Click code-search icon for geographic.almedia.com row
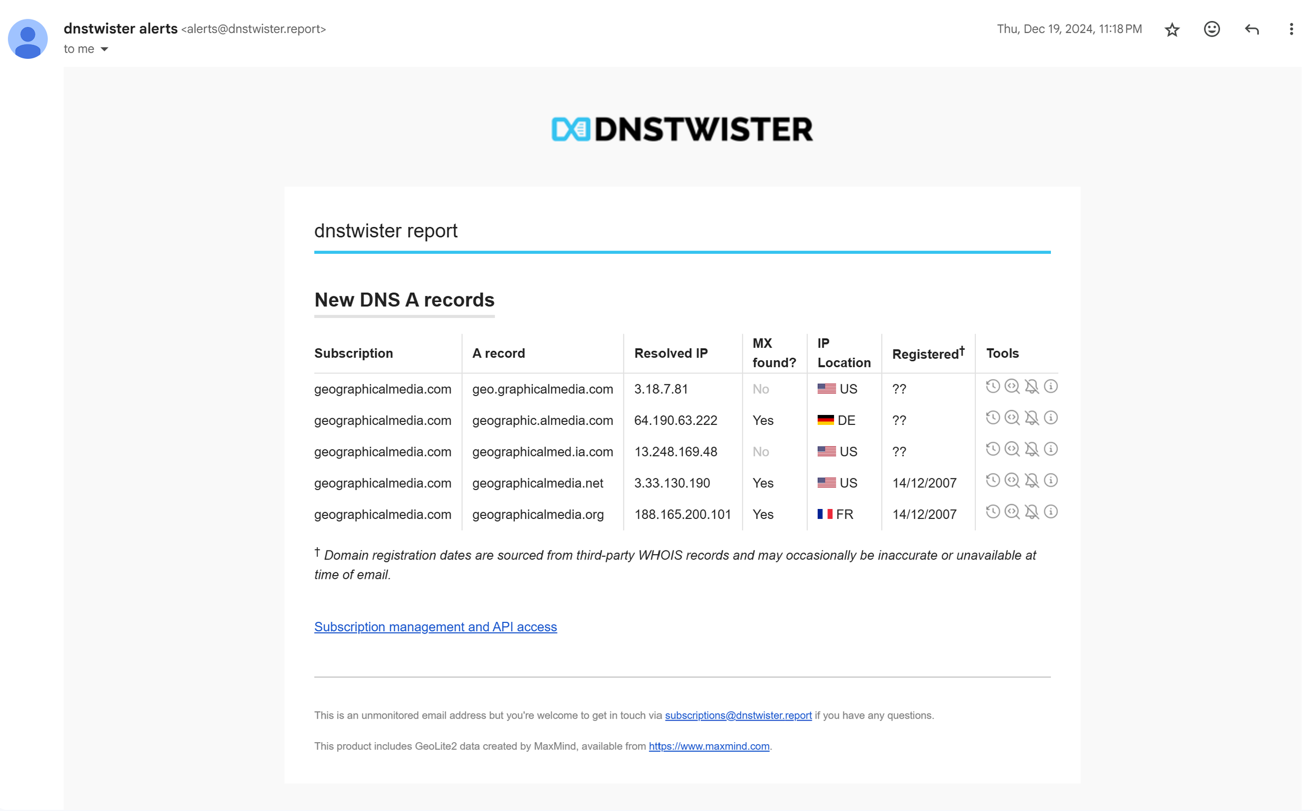 pyautogui.click(x=1012, y=418)
